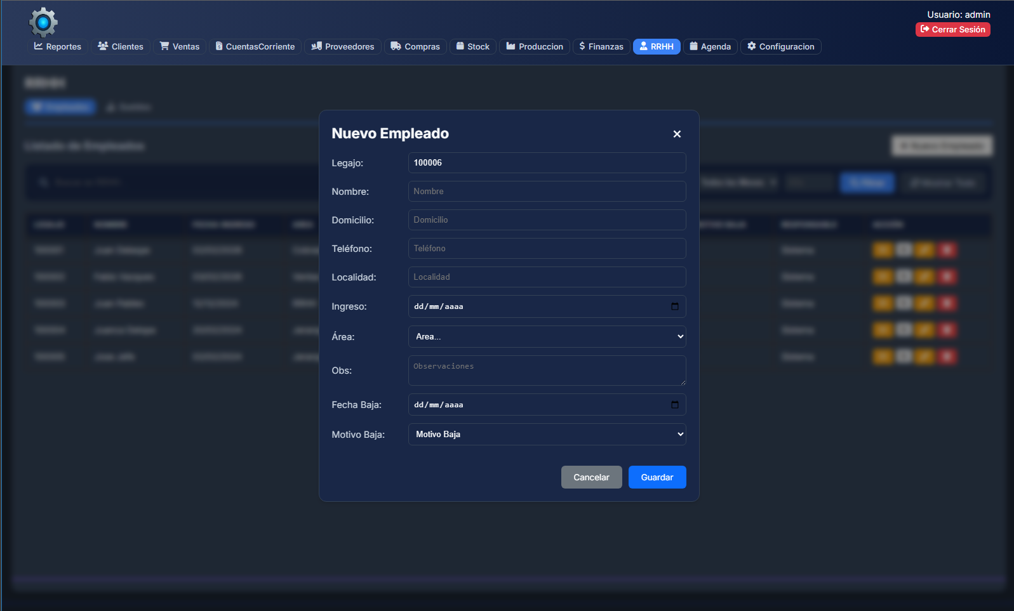Close the Nuevo Empleado dialog
This screenshot has width=1014, height=611.
pyautogui.click(x=677, y=134)
